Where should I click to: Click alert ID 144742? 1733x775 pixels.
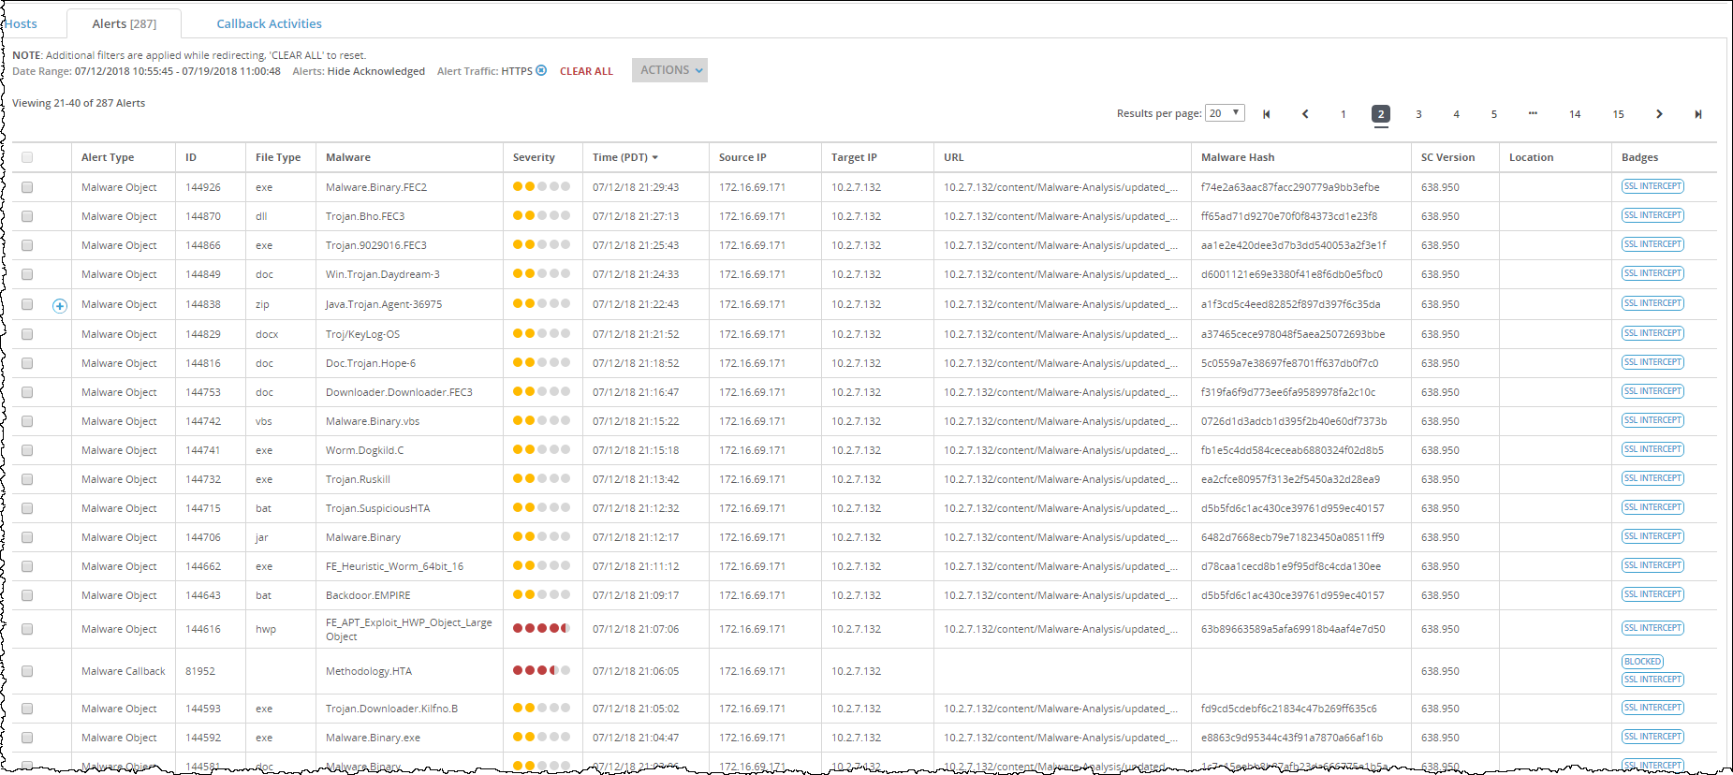203,421
